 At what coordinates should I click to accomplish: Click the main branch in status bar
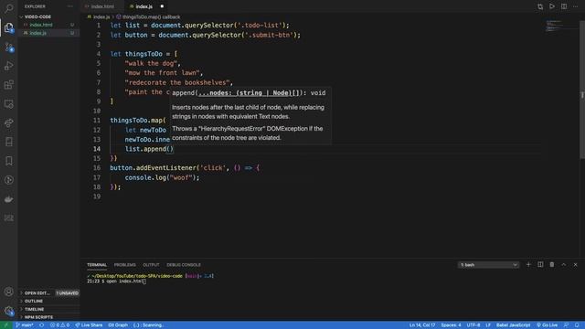tap(25, 325)
